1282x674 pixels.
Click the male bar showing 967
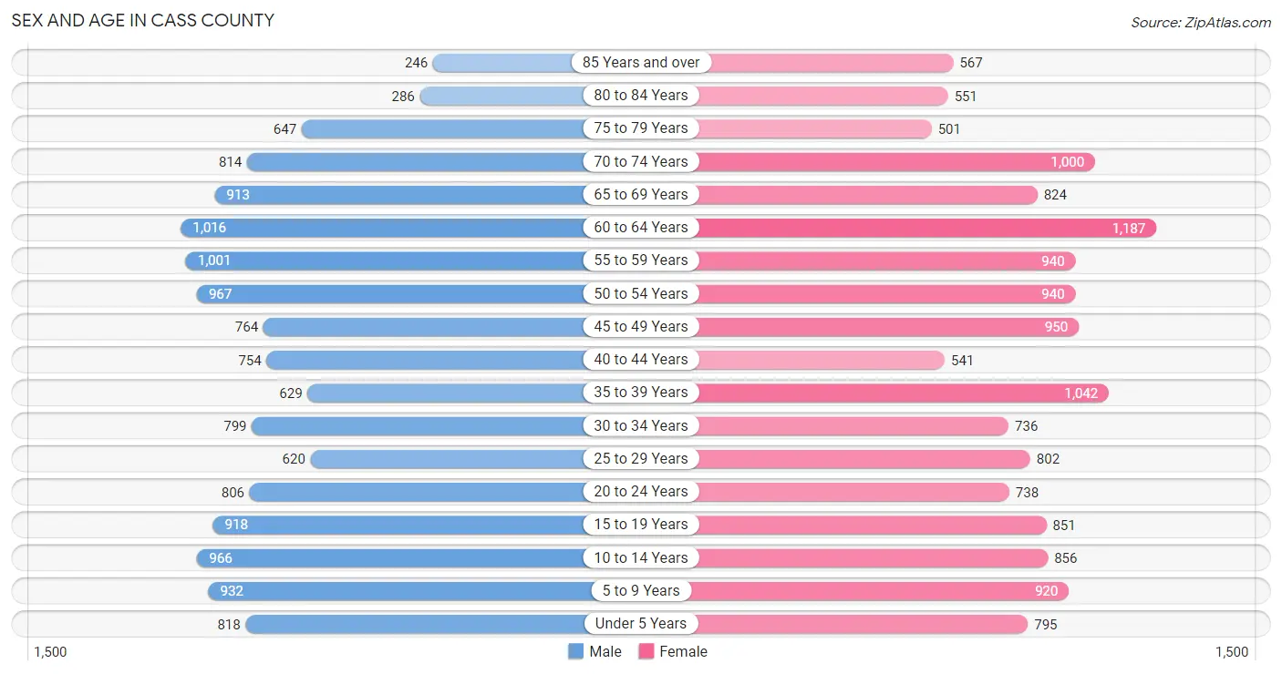(419, 293)
